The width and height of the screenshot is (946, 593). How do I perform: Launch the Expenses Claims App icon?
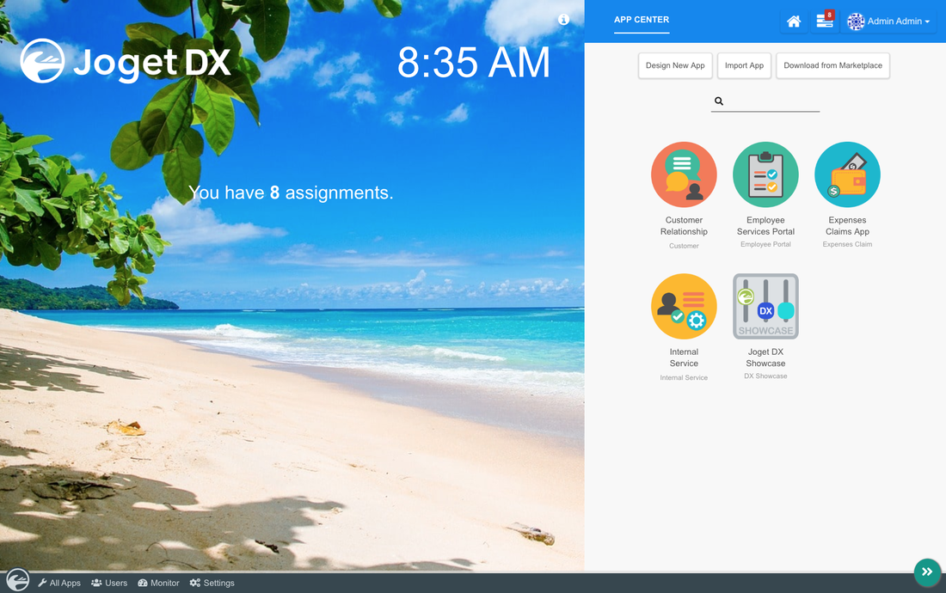pyautogui.click(x=847, y=174)
